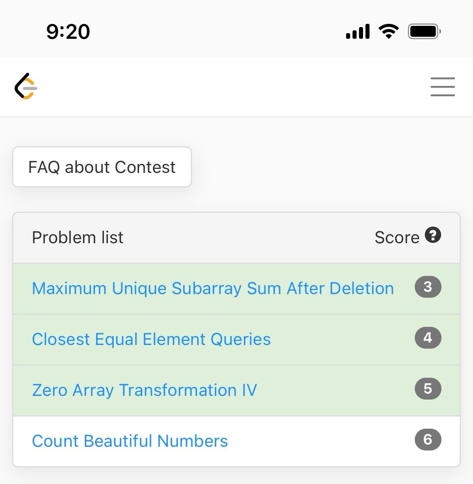This screenshot has width=473, height=484.
Task: Open Zero Array Transformation IV problem
Action: pos(144,390)
